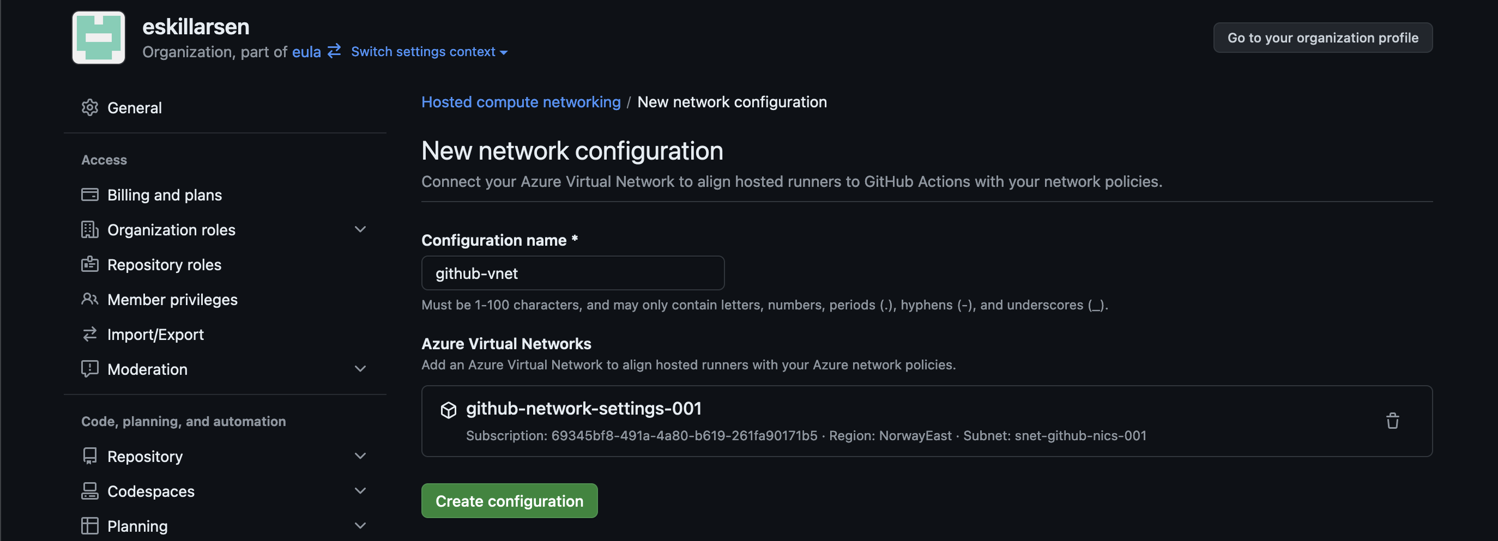Open Switch settings context dropdown

429,52
